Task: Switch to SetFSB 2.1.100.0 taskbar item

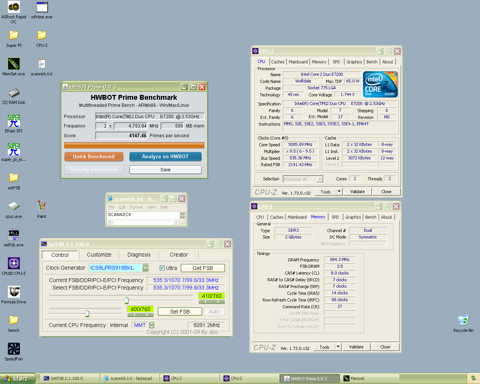Action: (x=70, y=378)
